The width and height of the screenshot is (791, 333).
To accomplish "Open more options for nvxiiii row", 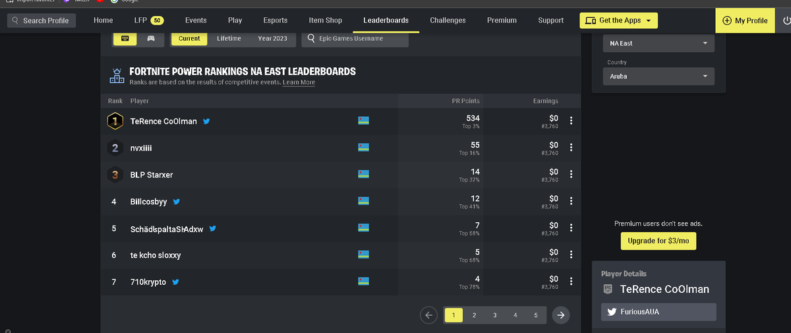I will (571, 148).
